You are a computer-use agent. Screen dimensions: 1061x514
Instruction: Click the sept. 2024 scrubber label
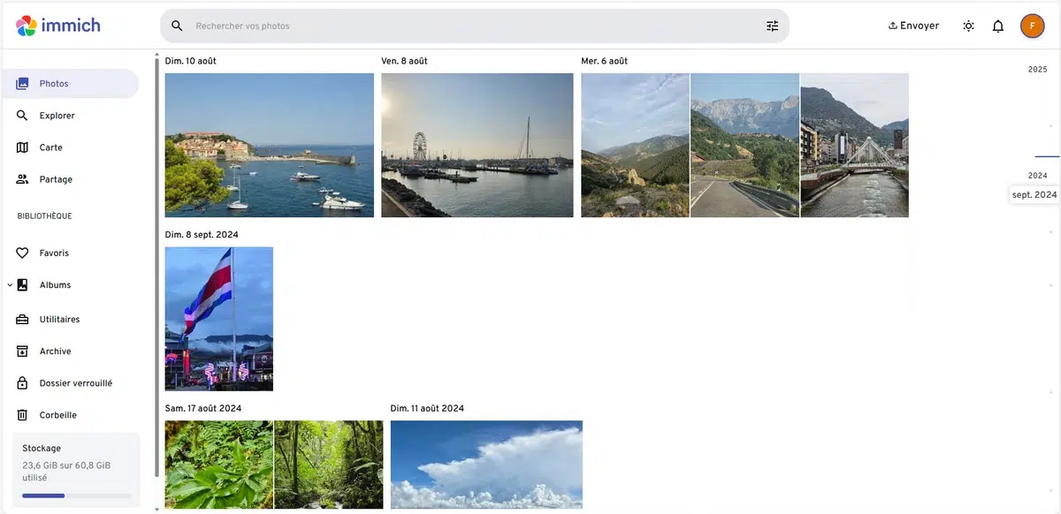point(1034,194)
